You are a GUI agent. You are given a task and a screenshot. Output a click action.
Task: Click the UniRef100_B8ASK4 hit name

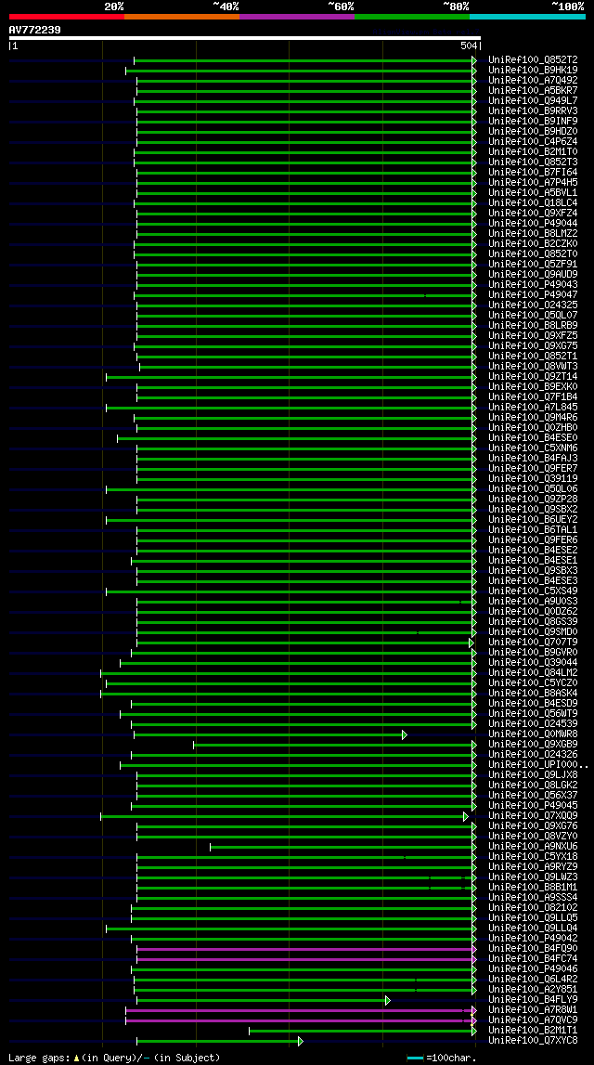(533, 694)
